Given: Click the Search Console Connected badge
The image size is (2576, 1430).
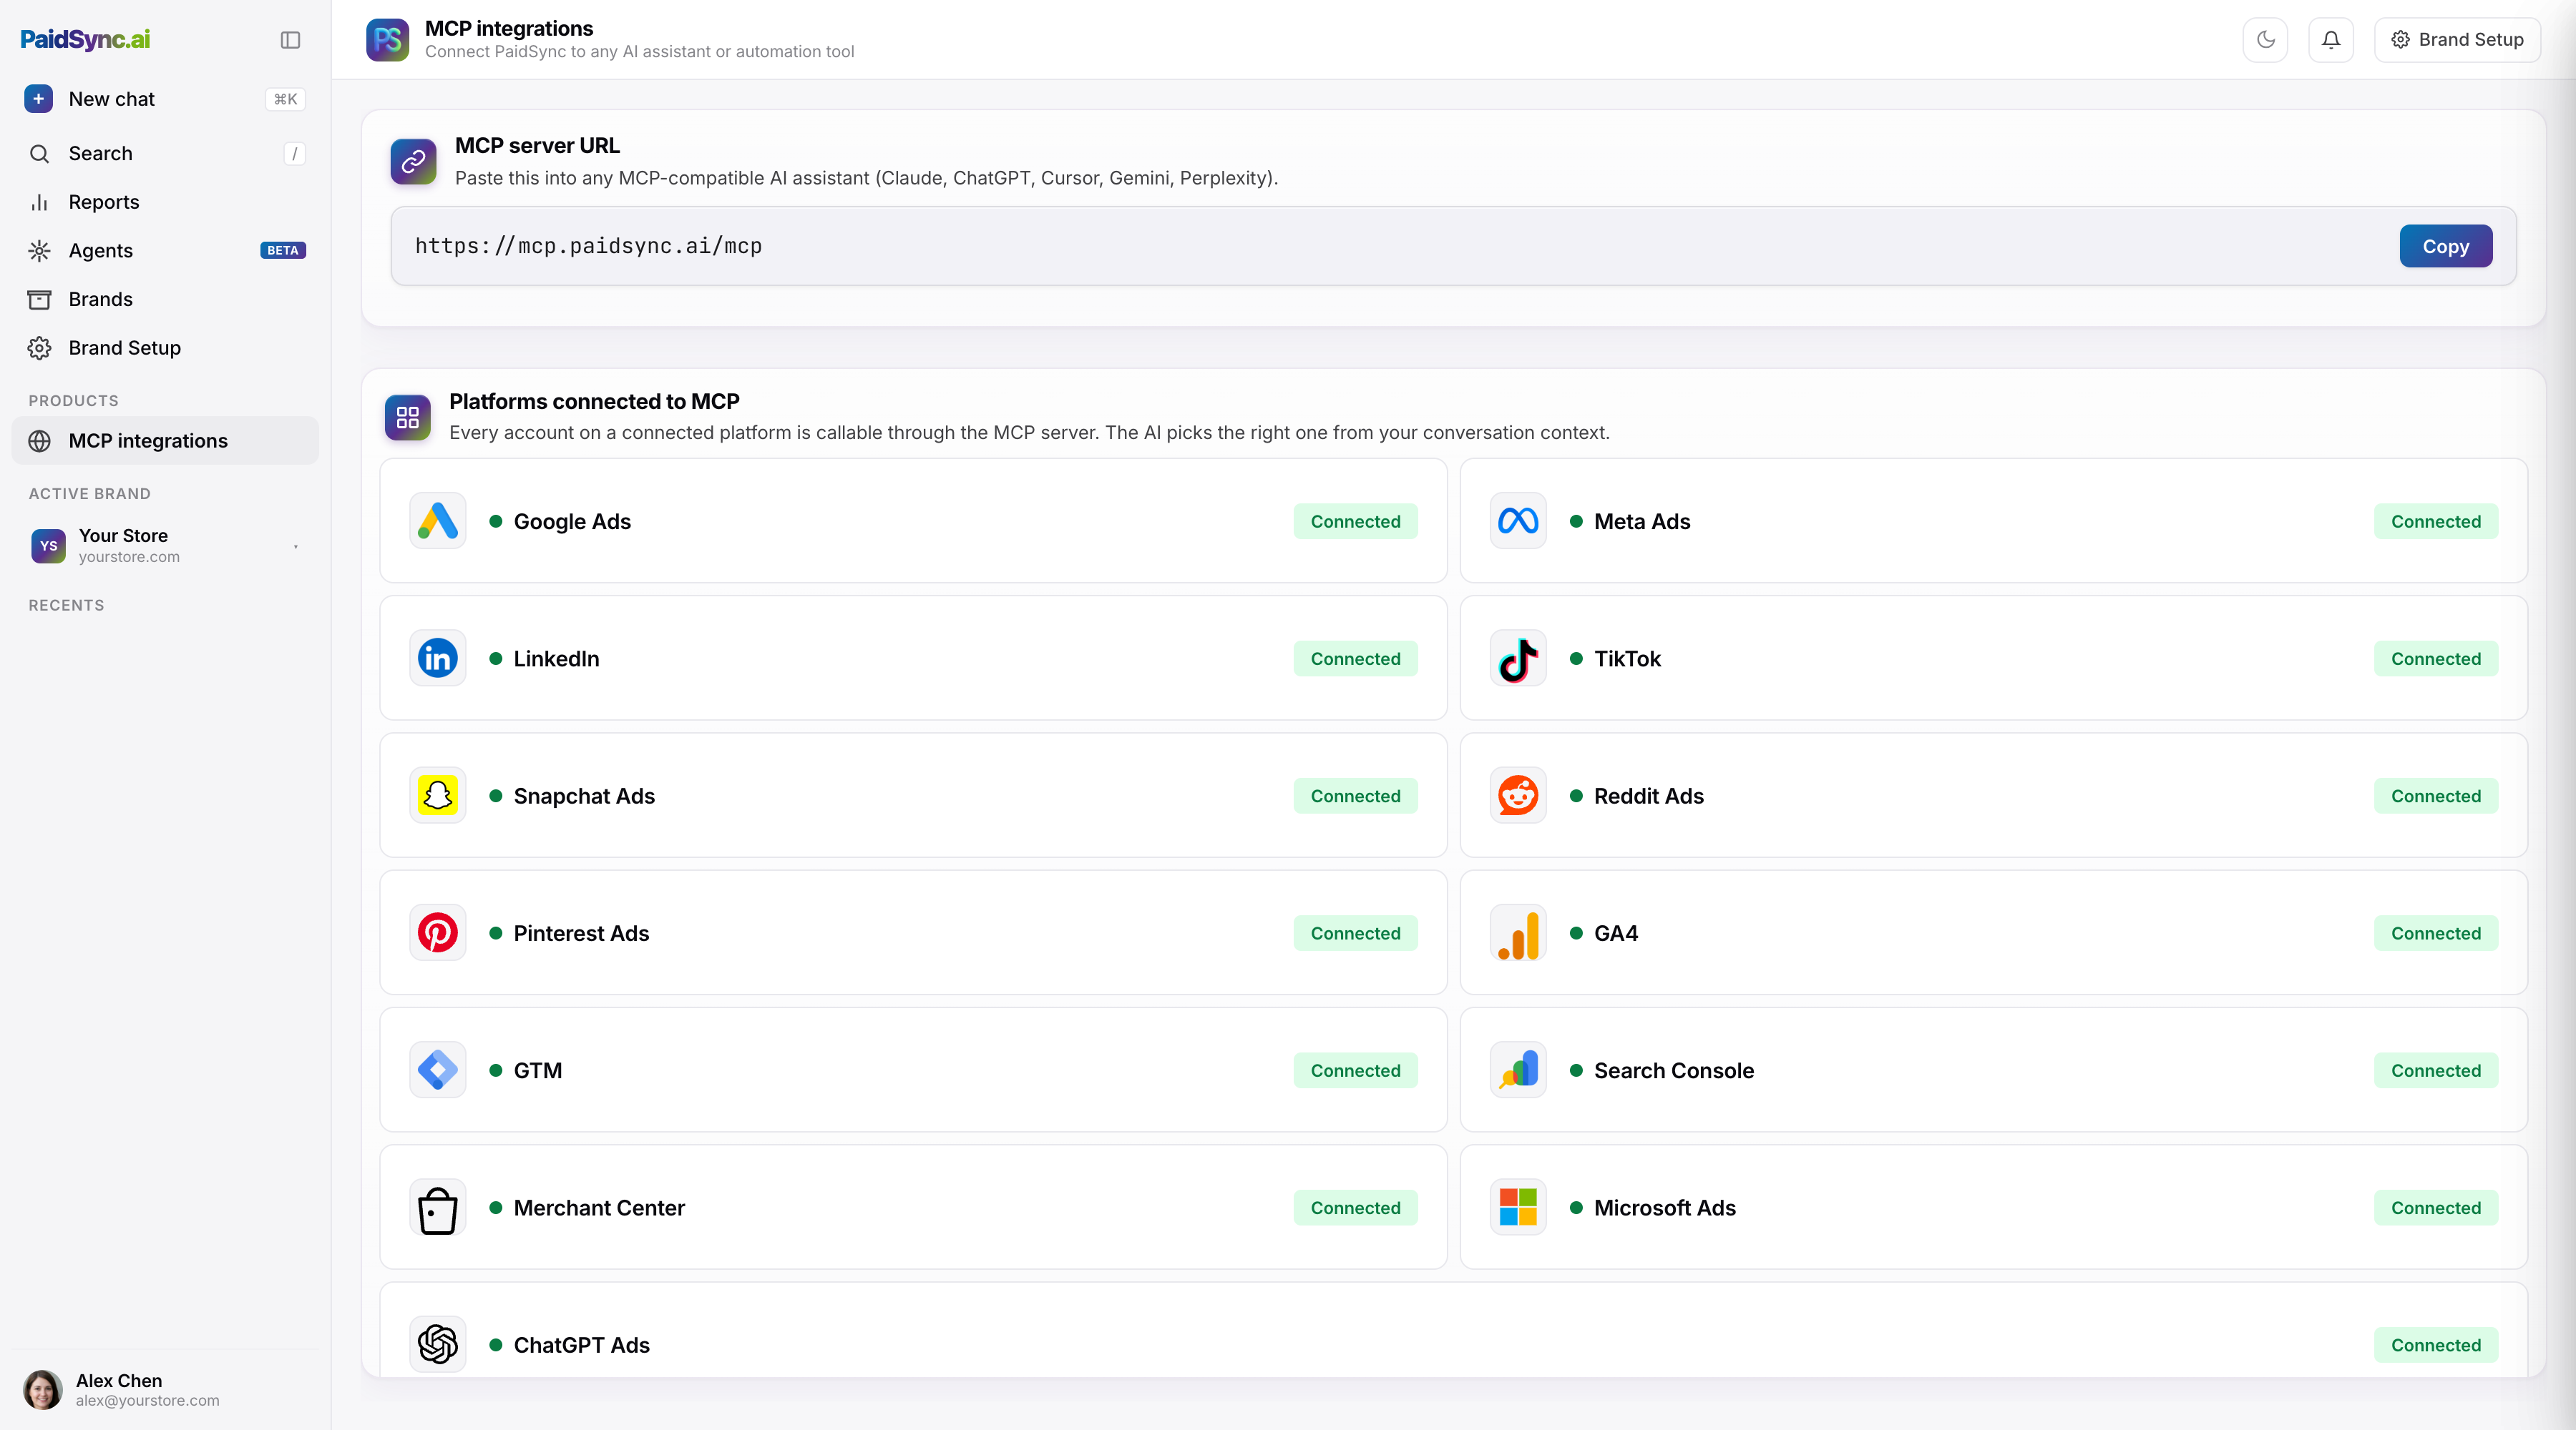Looking at the screenshot, I should pos(2435,1070).
